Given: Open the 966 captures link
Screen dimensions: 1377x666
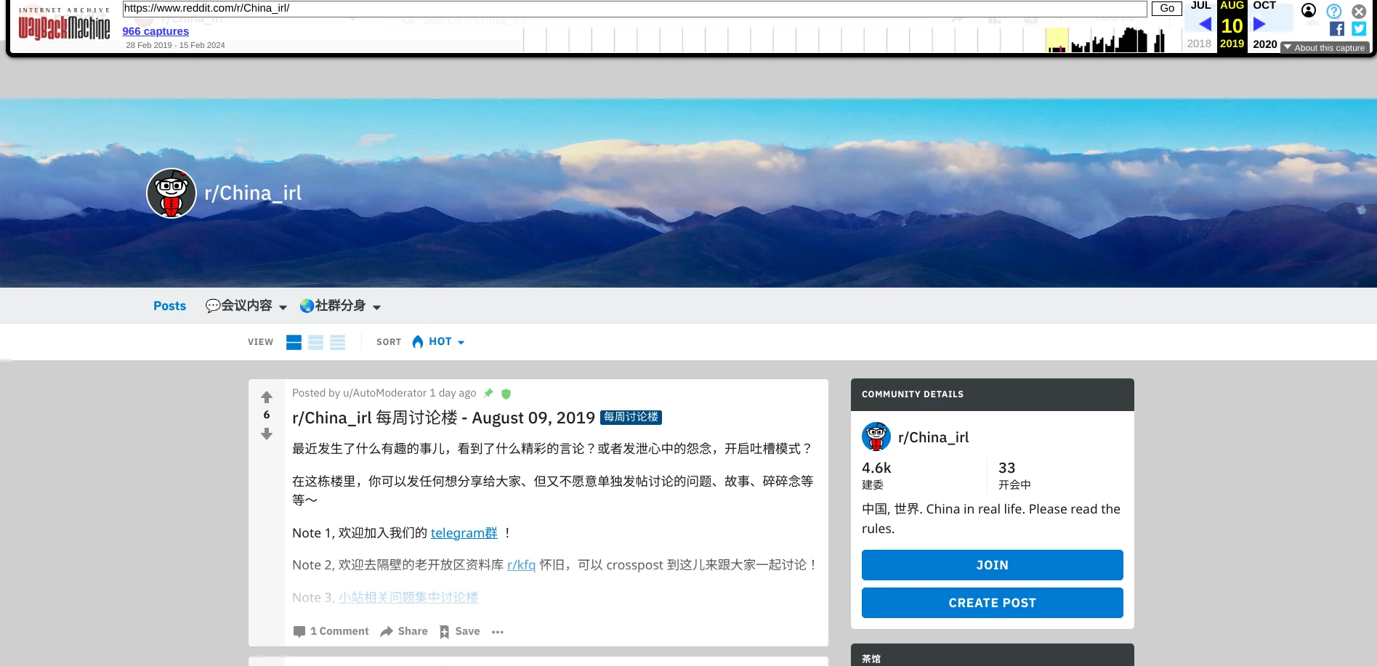Looking at the screenshot, I should (156, 31).
